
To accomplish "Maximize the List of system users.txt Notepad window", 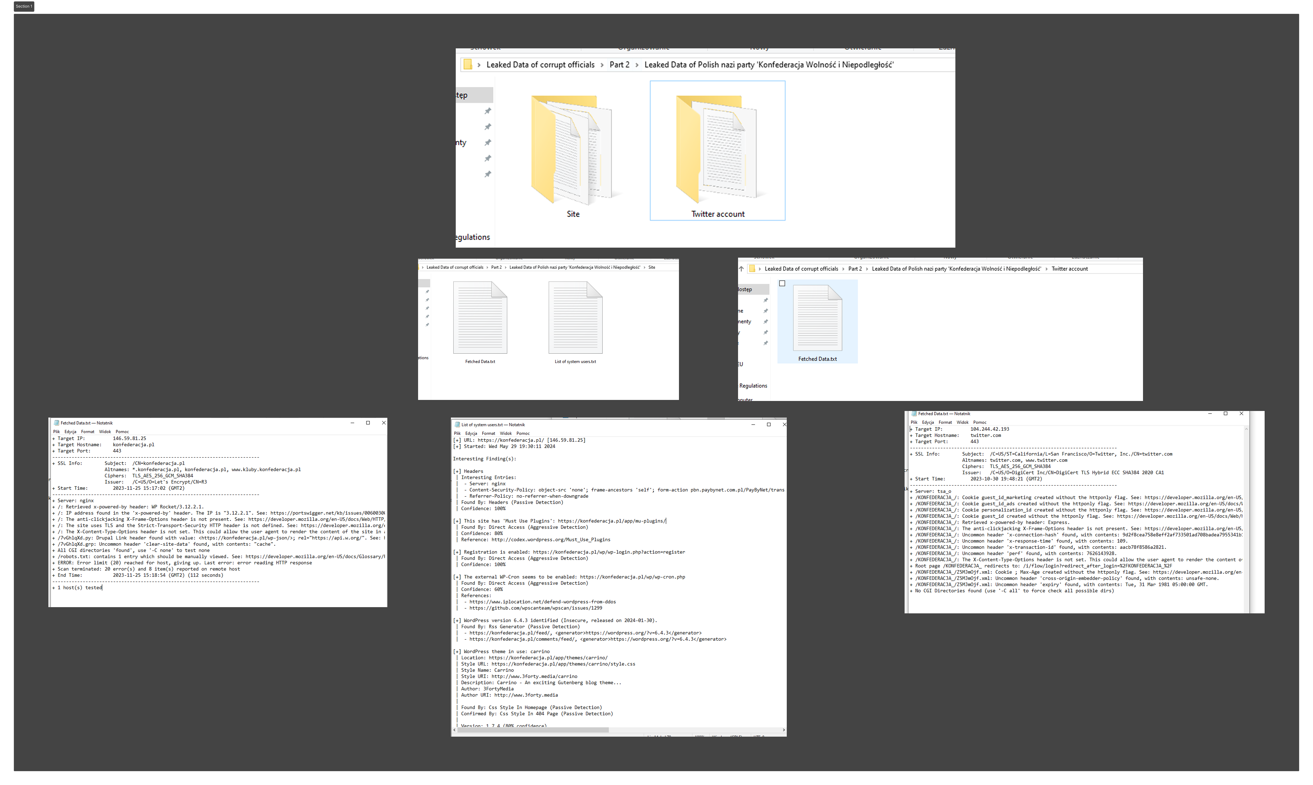I will (x=768, y=425).
